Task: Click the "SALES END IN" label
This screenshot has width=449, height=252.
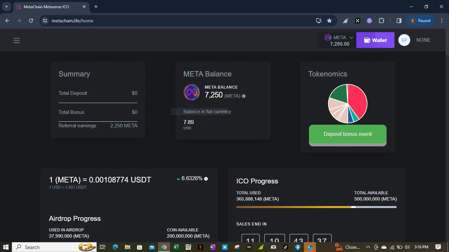Action: [251, 224]
